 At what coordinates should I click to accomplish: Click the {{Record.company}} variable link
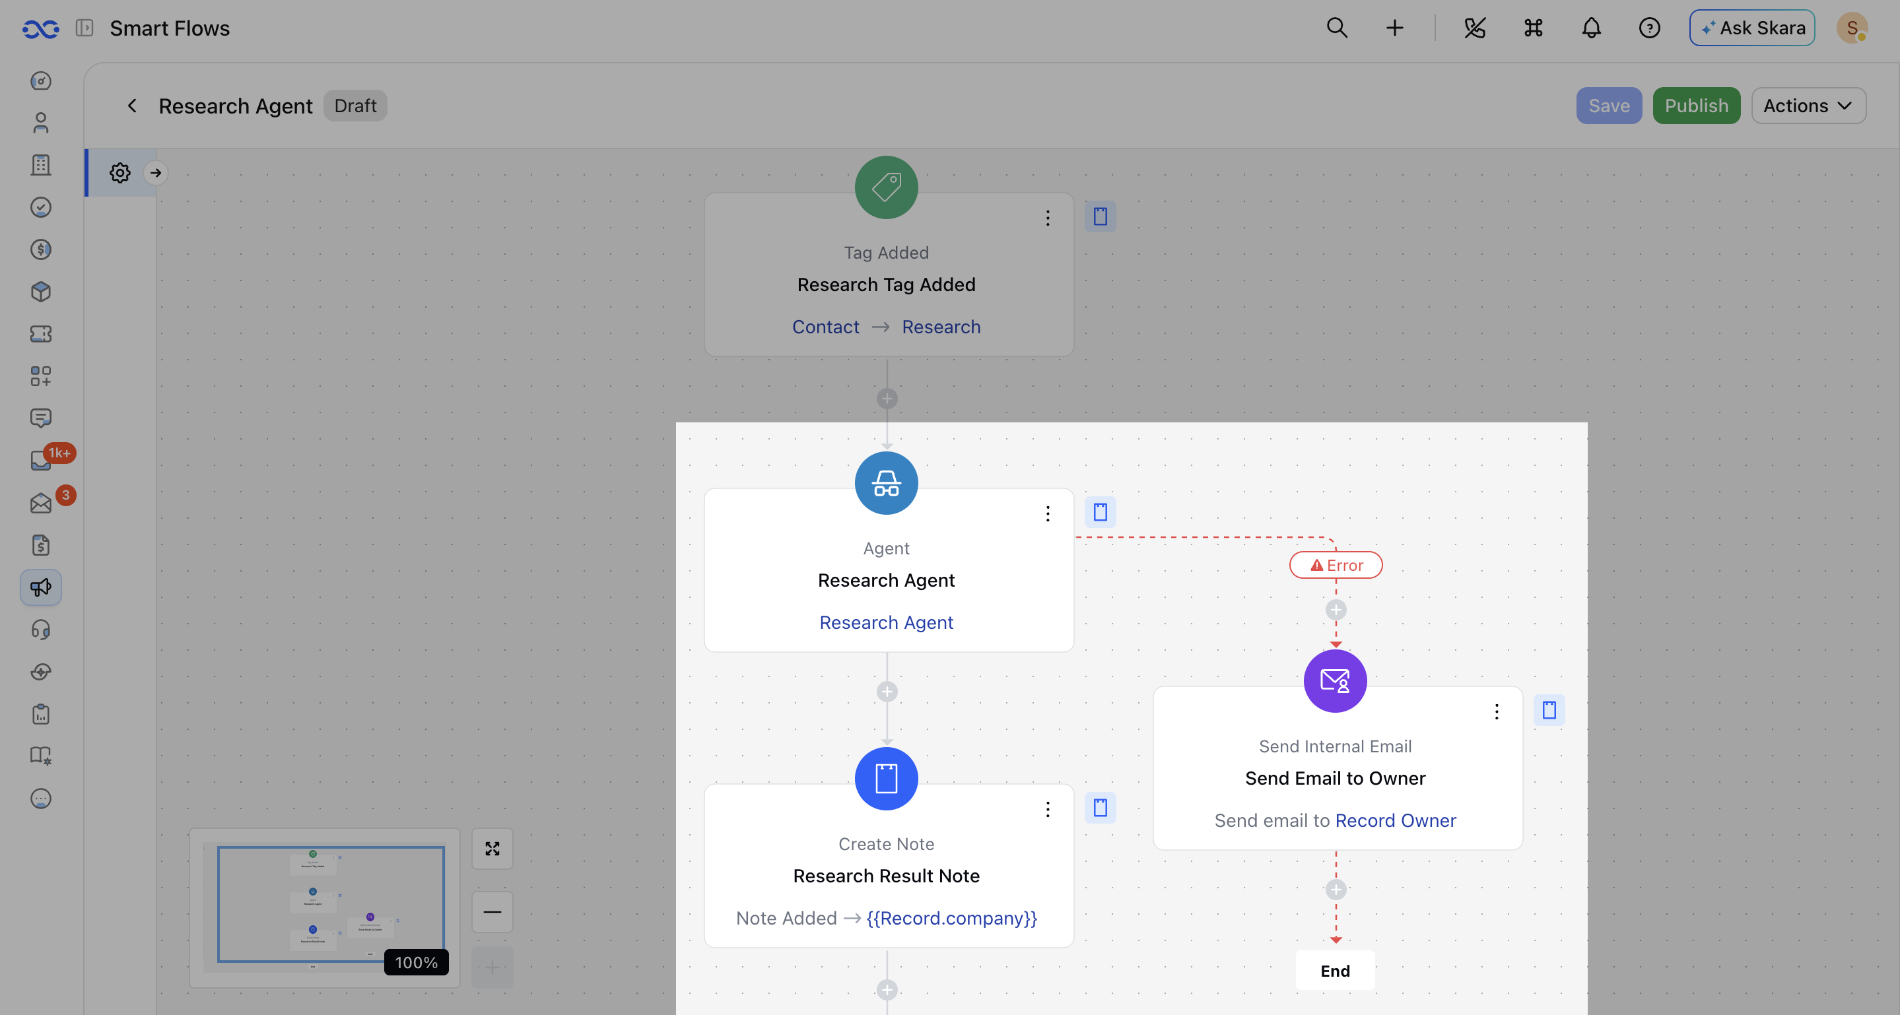coord(951,919)
